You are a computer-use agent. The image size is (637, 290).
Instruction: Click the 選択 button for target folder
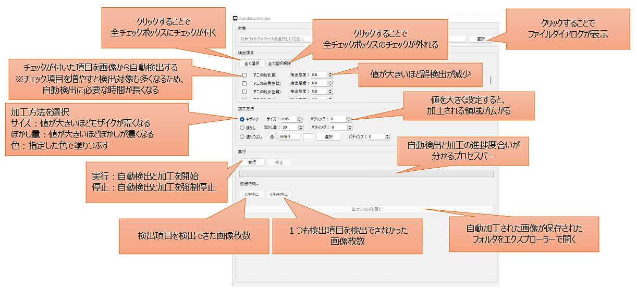tap(480, 39)
